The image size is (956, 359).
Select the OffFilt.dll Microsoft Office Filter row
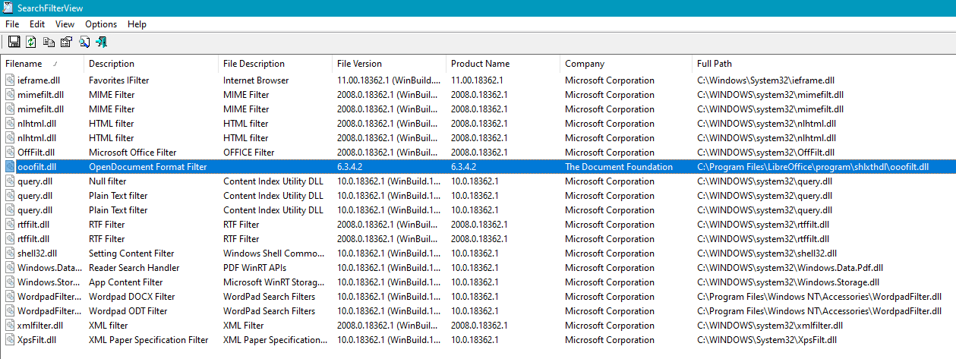click(x=132, y=153)
